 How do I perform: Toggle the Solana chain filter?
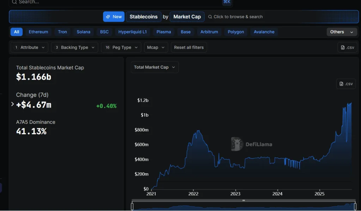[83, 32]
